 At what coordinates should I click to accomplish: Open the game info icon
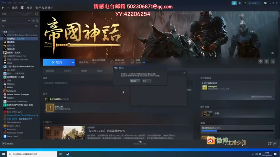click(267, 61)
